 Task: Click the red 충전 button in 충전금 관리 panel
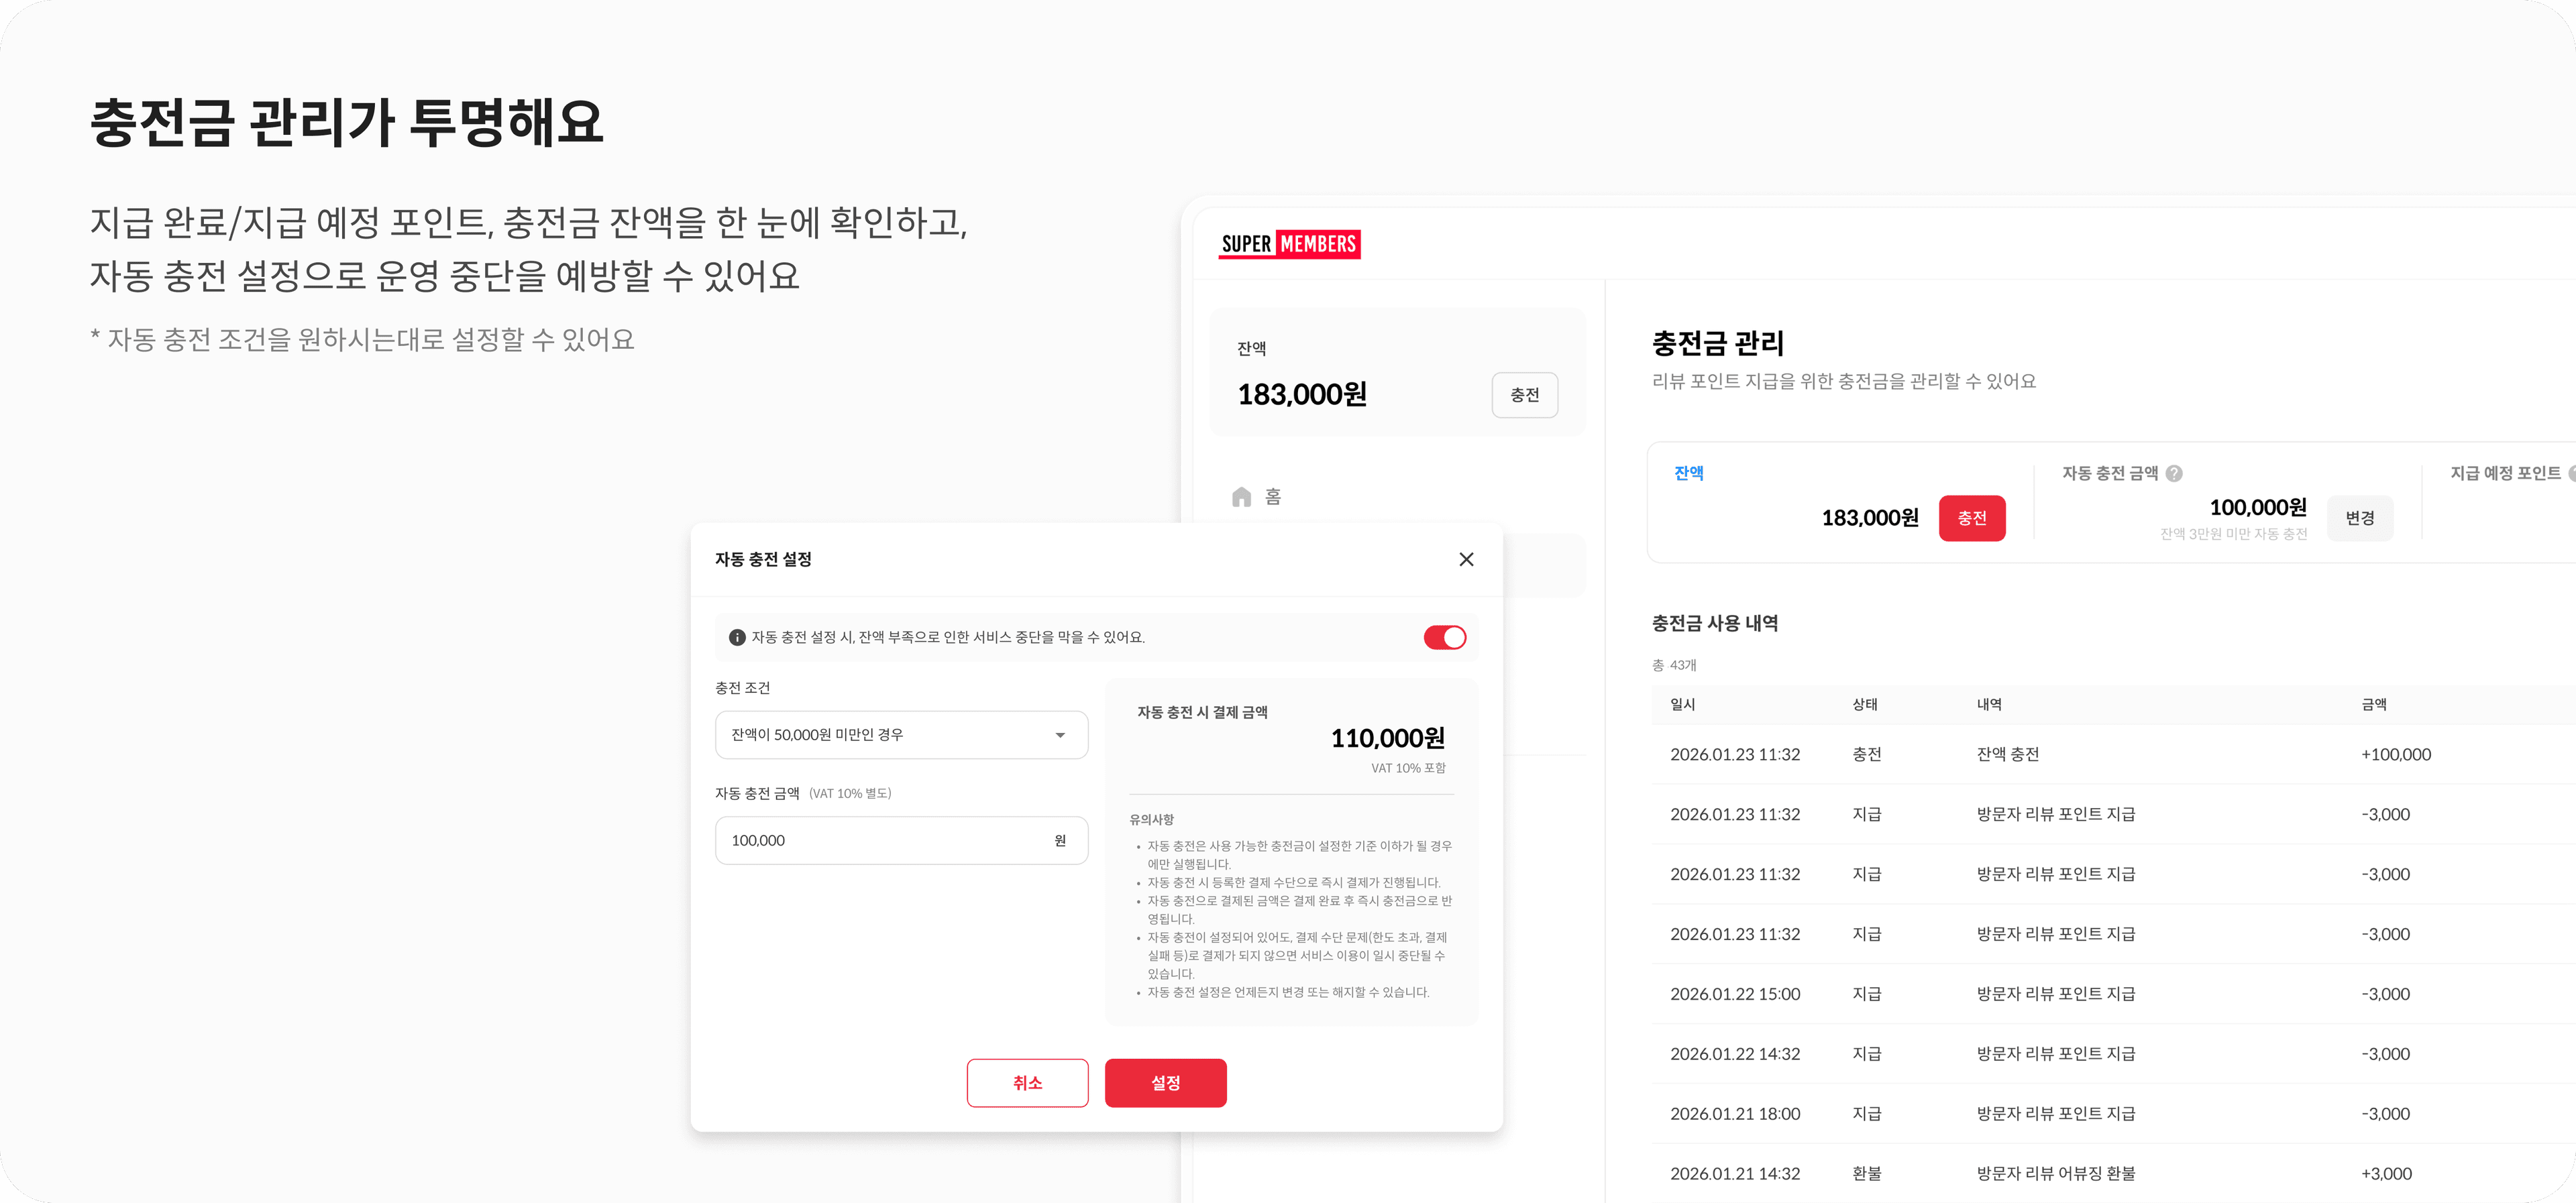1972,518
